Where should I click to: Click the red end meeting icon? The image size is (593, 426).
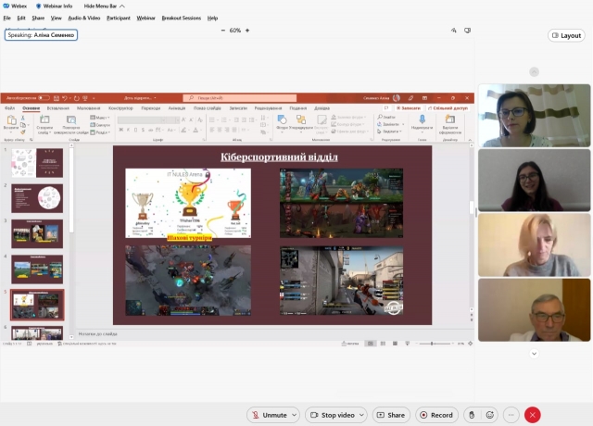click(x=532, y=415)
